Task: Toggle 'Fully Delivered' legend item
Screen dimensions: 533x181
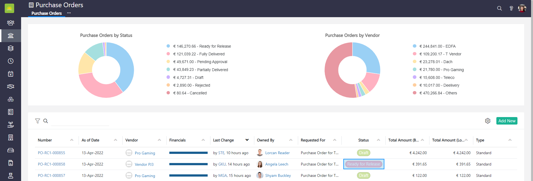Action: click(x=199, y=54)
